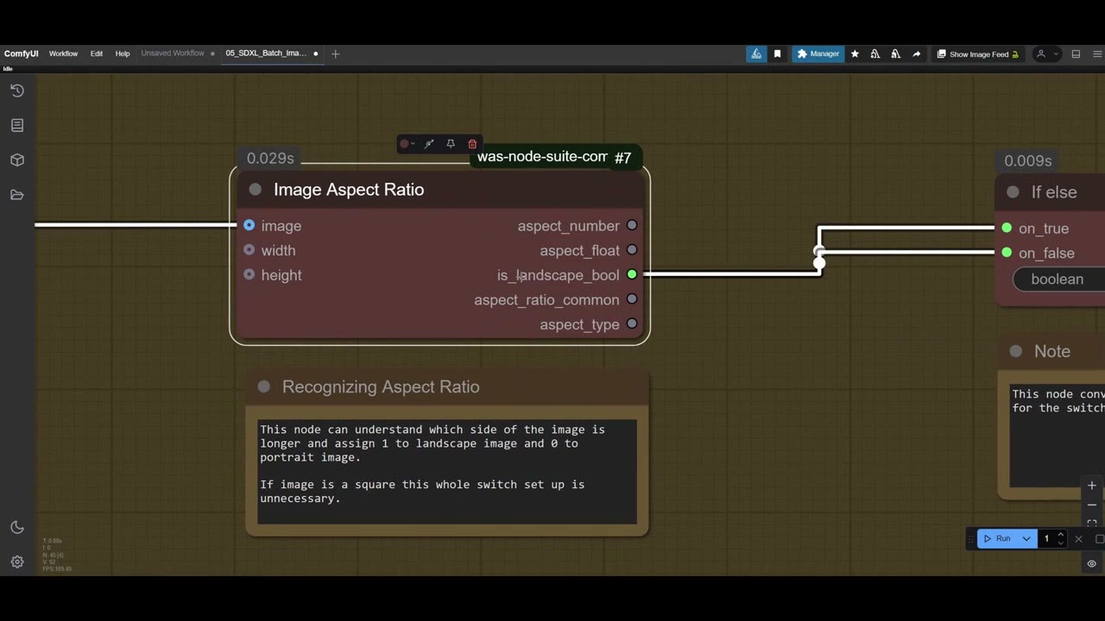
Task: Collapse the Image Aspect Ratio node dot
Action: tap(256, 190)
